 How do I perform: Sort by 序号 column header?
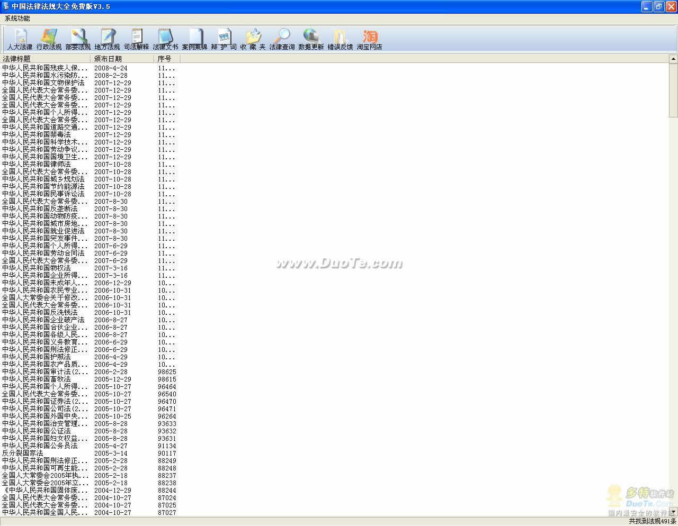point(167,59)
